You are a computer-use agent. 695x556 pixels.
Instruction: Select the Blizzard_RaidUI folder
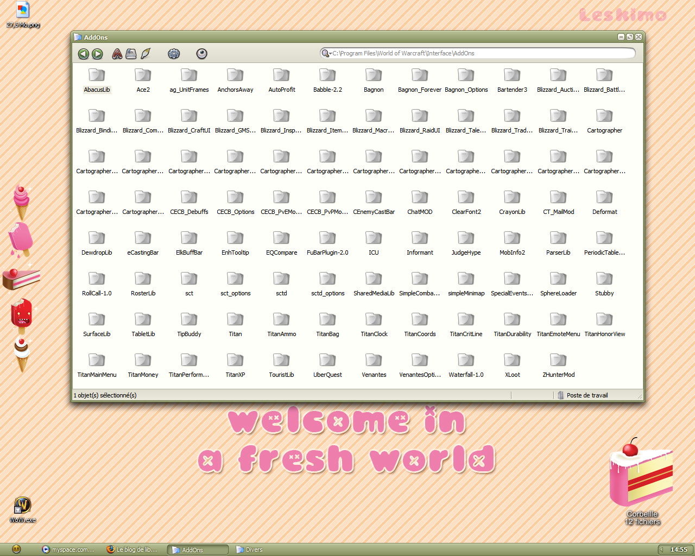(x=420, y=122)
